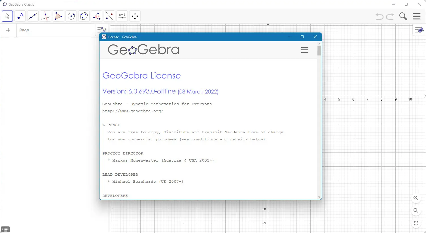Open the GeoGebra Classic main menu
Image resolution: width=426 pixels, height=233 pixels.
[x=417, y=16]
